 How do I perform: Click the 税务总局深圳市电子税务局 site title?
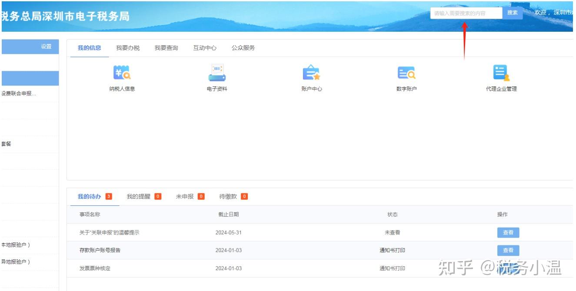pyautogui.click(x=65, y=16)
